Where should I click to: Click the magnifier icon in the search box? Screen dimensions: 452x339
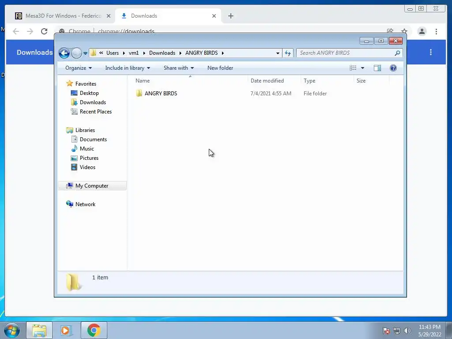point(397,53)
